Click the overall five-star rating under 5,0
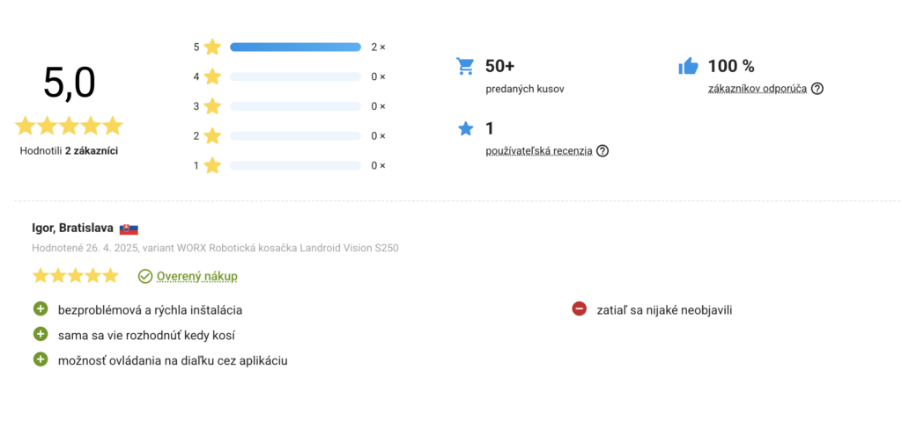902x421 pixels. [69, 125]
